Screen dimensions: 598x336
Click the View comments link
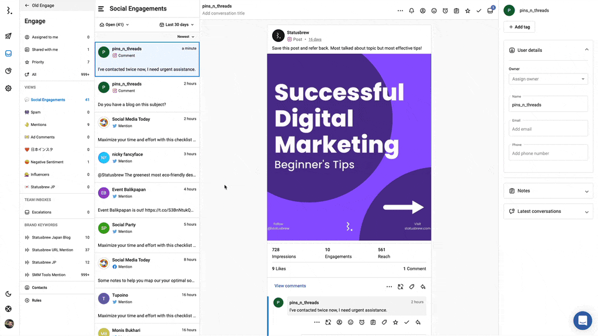290,286
